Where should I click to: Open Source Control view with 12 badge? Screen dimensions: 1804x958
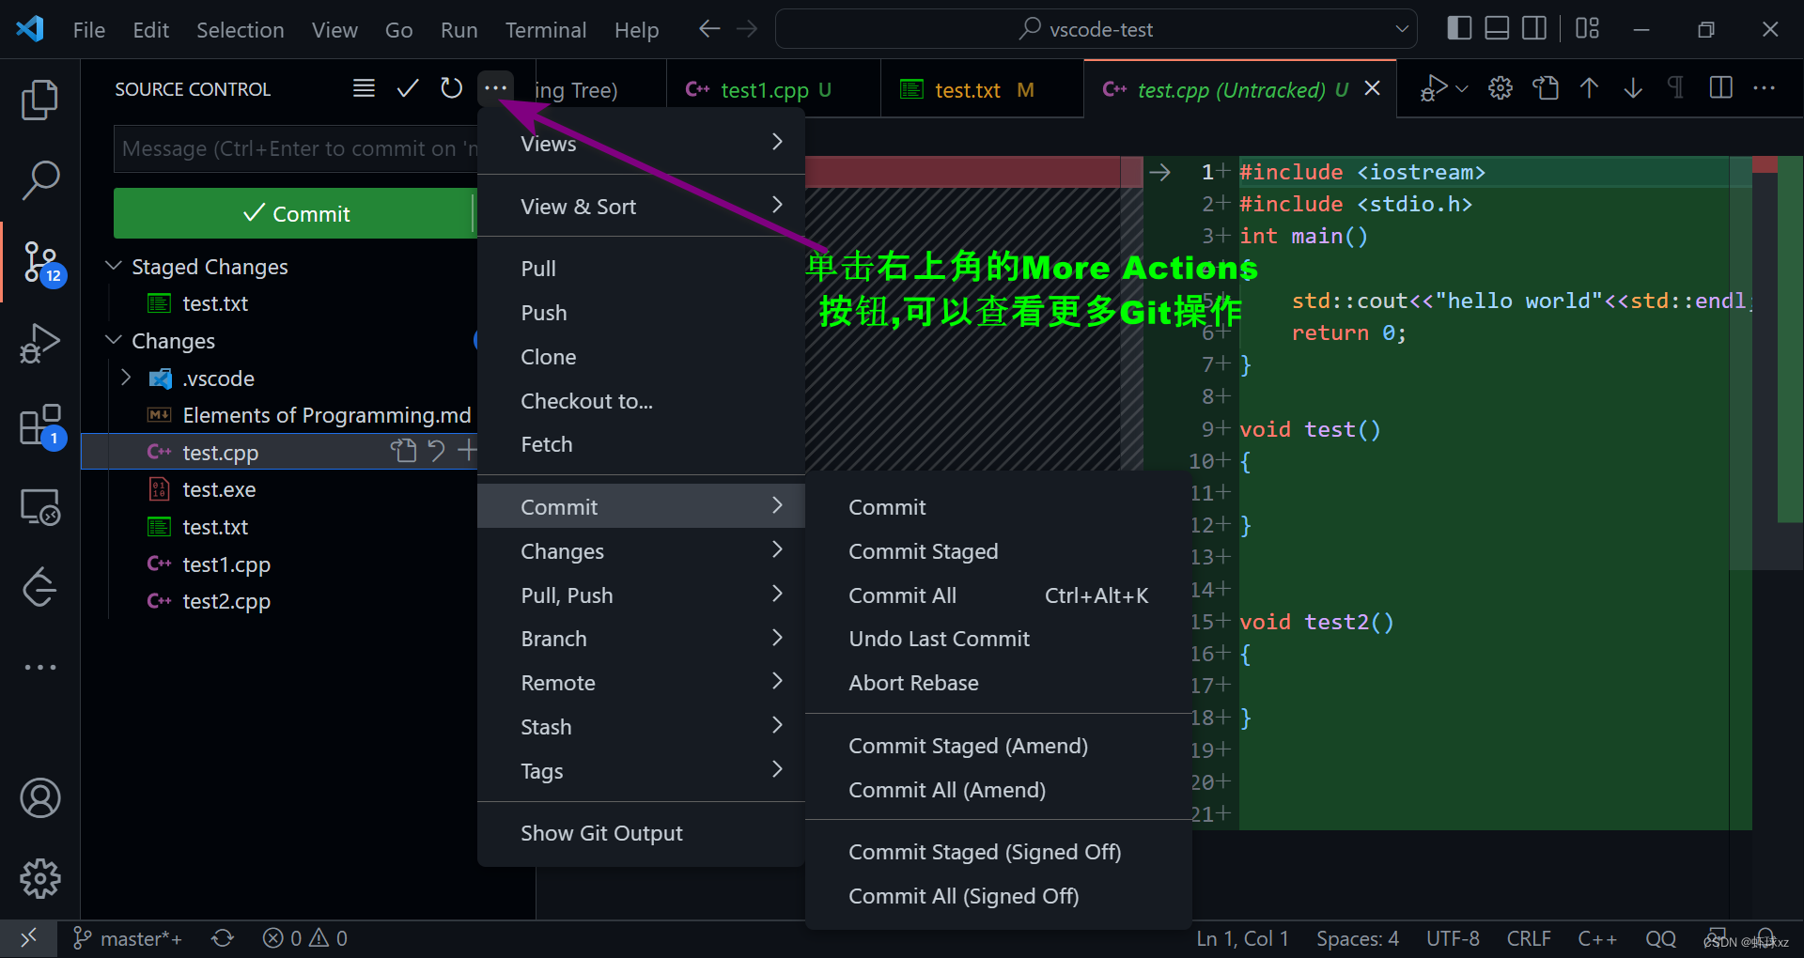pyautogui.click(x=41, y=263)
